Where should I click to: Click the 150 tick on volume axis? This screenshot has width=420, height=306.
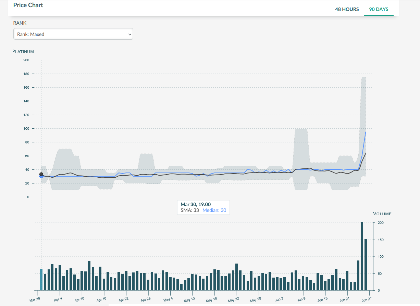(x=381, y=240)
